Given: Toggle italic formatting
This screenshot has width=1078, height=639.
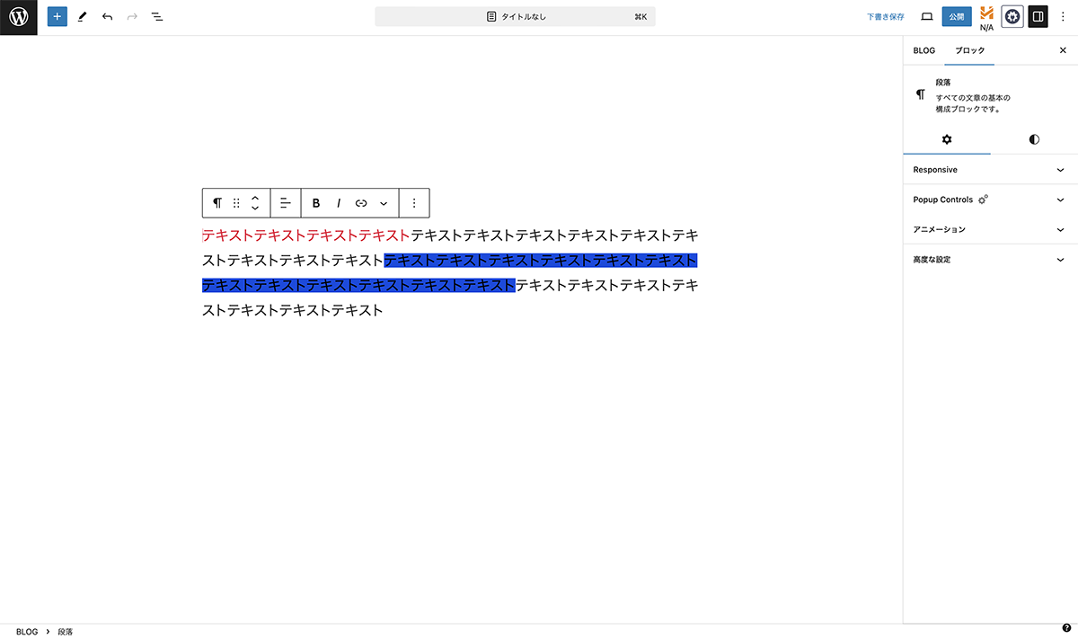Looking at the screenshot, I should click(x=339, y=203).
